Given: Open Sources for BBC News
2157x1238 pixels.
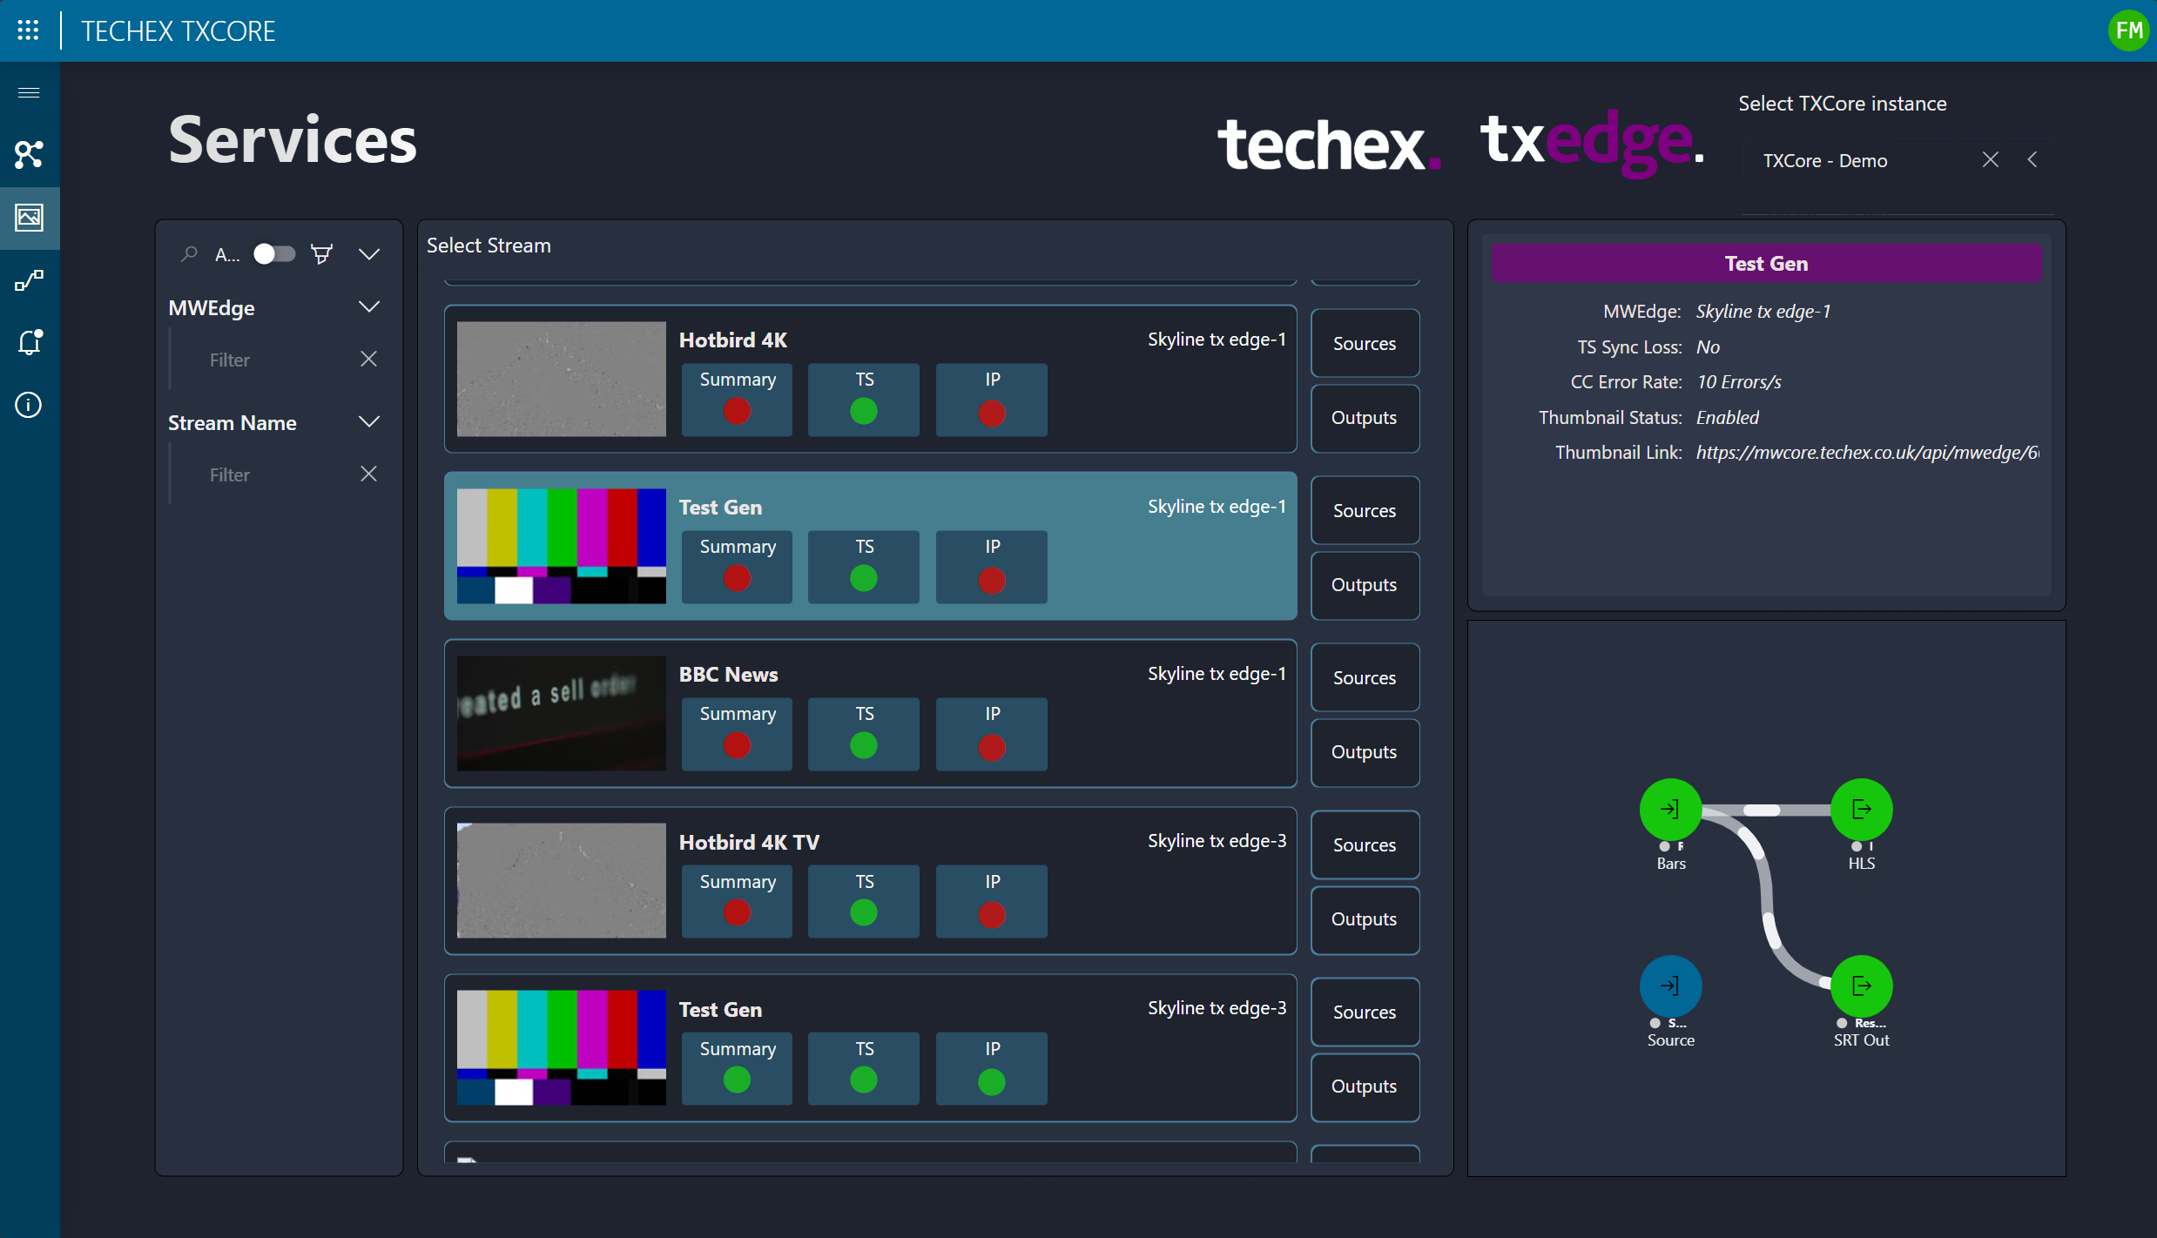Looking at the screenshot, I should pyautogui.click(x=1365, y=677).
